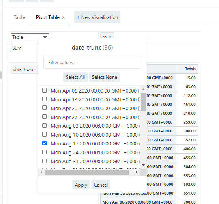Select the Pivot Table tab
Image resolution: width=219 pixels, height=204 pixels.
click(x=48, y=17)
